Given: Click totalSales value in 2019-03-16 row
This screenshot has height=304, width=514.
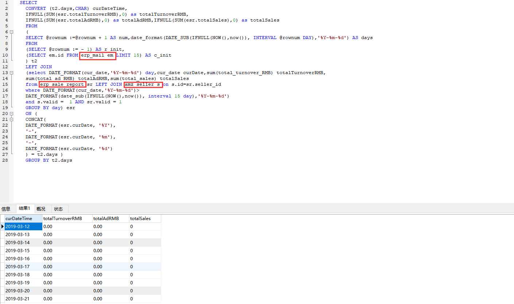Looking at the screenshot, I should coord(145,259).
